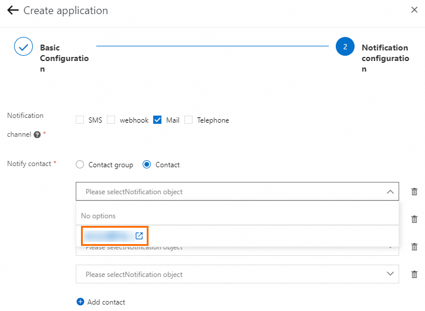This screenshot has height=311, width=425.
Task: Close the Create application panel
Action: coord(414,11)
